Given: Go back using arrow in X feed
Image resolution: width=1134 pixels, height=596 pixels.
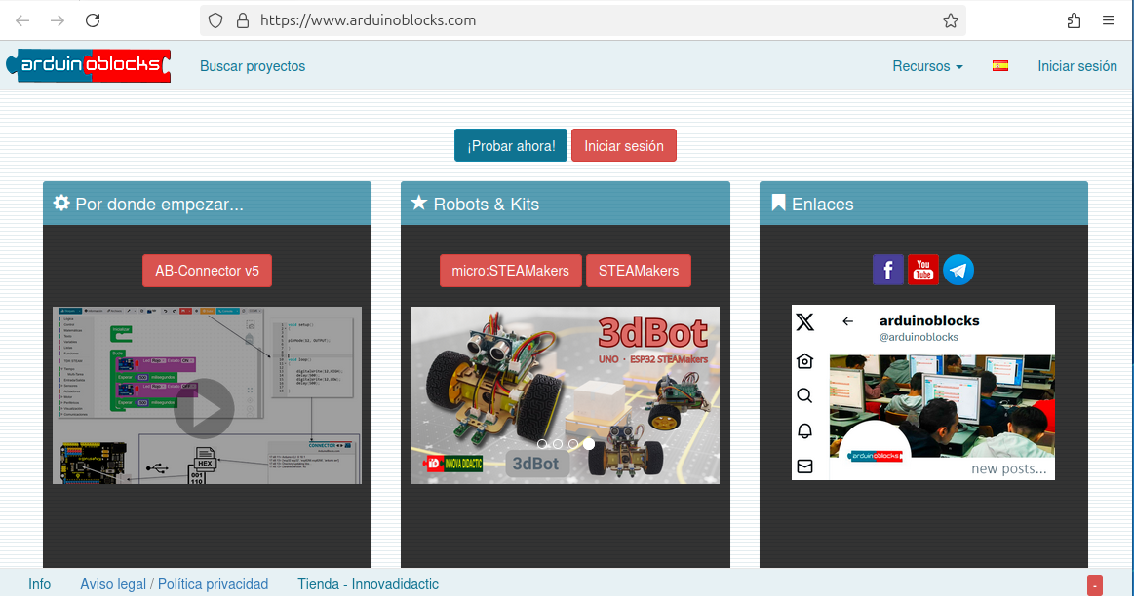Looking at the screenshot, I should tap(847, 321).
